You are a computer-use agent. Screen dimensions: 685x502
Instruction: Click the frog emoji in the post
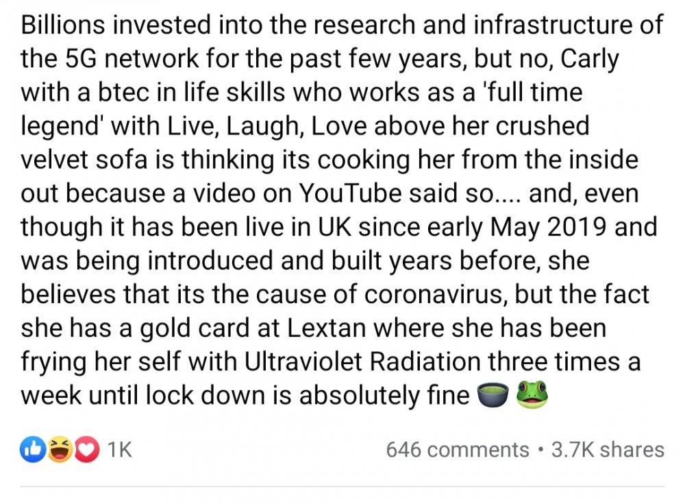532,395
